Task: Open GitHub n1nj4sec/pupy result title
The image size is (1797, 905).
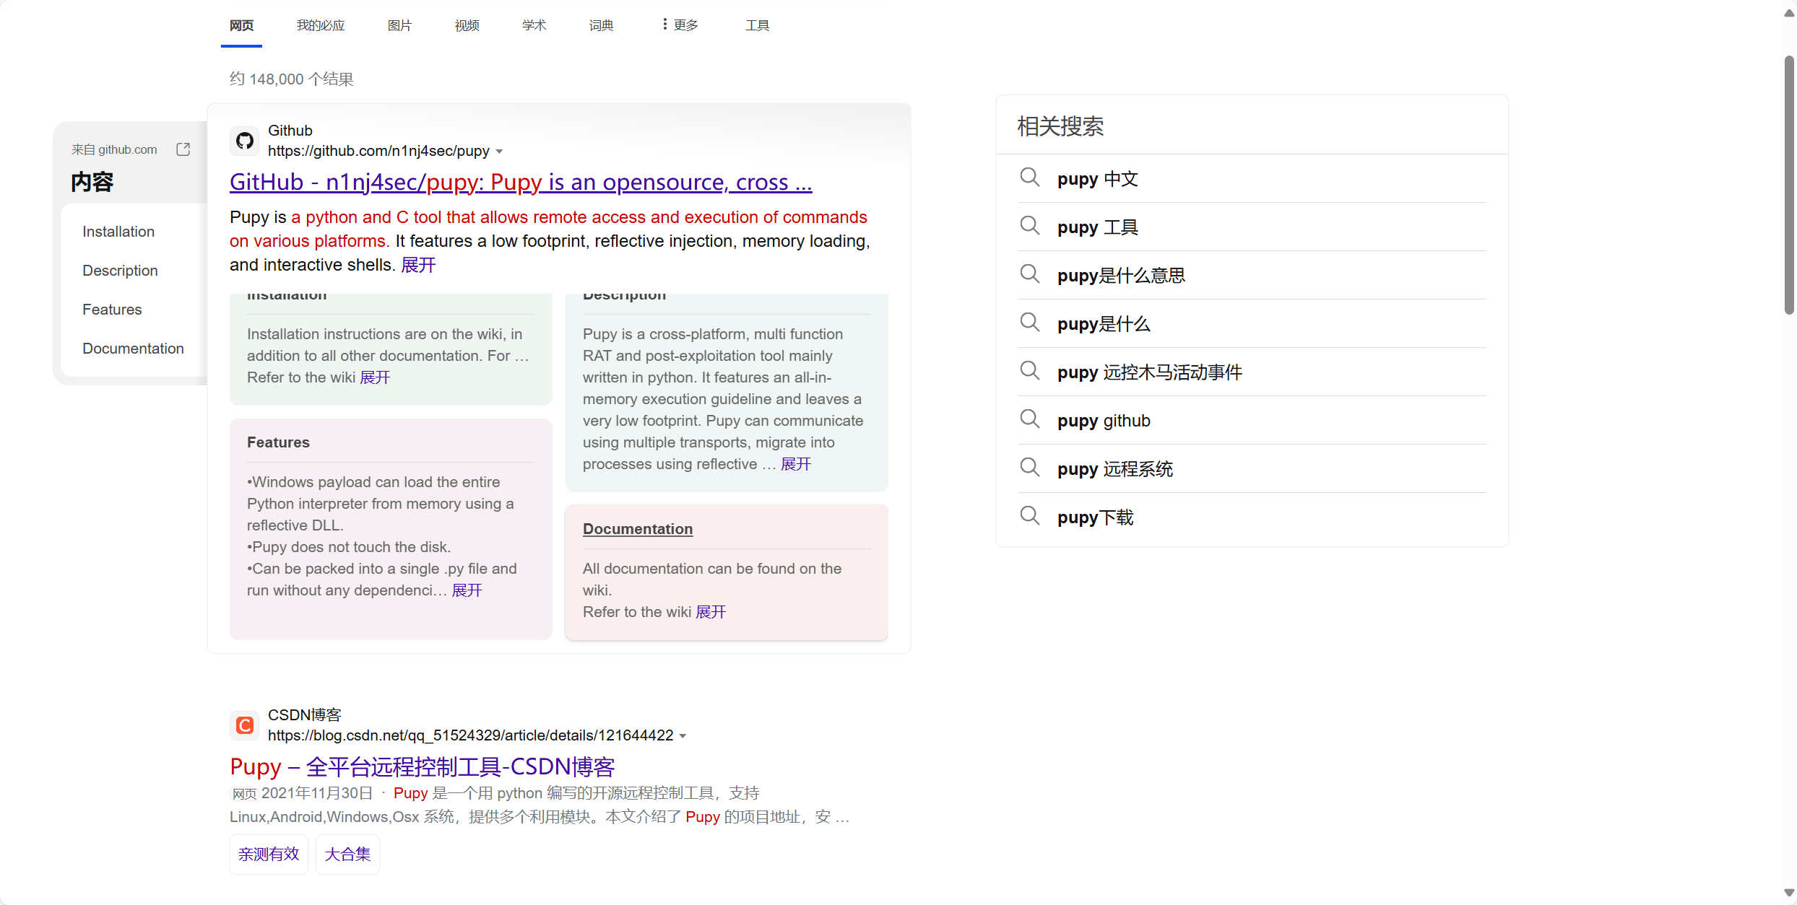Action: tap(520, 182)
